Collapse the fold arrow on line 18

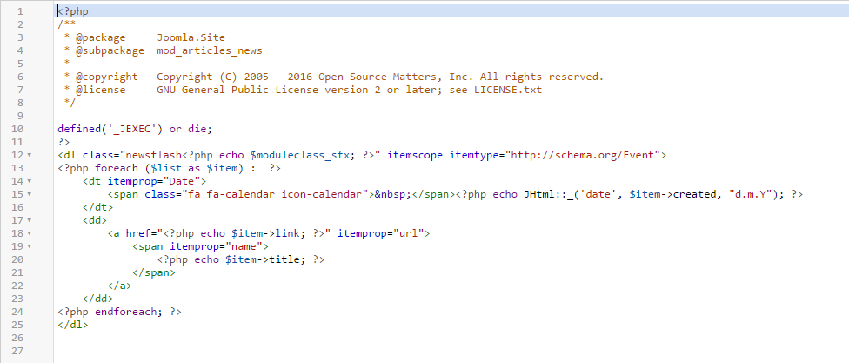point(29,233)
